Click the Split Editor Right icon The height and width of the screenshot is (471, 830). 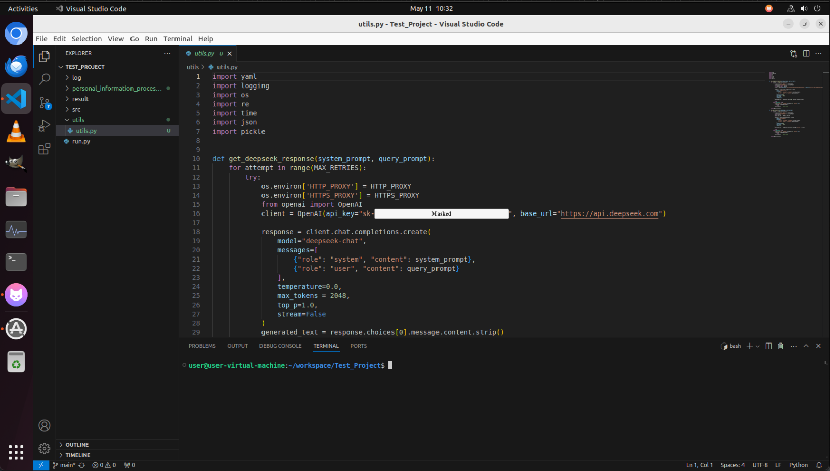(806, 54)
